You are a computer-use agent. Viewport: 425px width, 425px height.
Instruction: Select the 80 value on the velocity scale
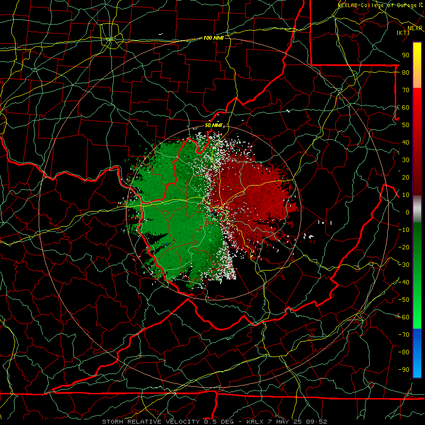click(406, 72)
